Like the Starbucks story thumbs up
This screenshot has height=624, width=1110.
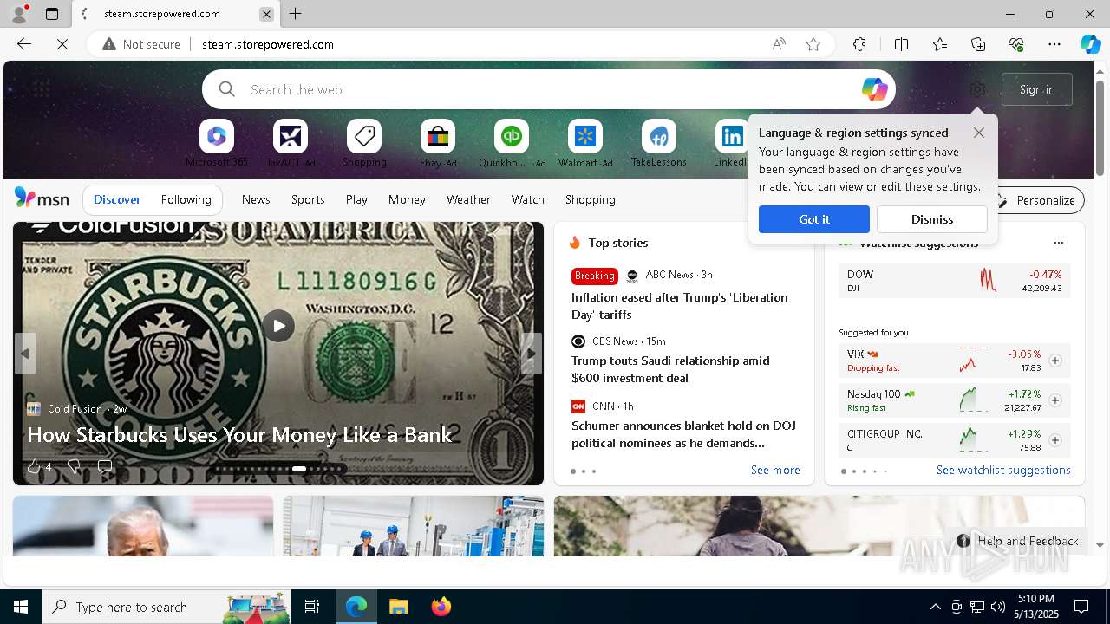[34, 467]
